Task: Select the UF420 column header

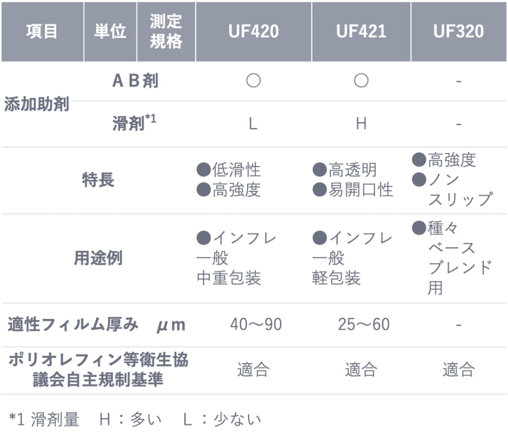Action: (x=253, y=31)
